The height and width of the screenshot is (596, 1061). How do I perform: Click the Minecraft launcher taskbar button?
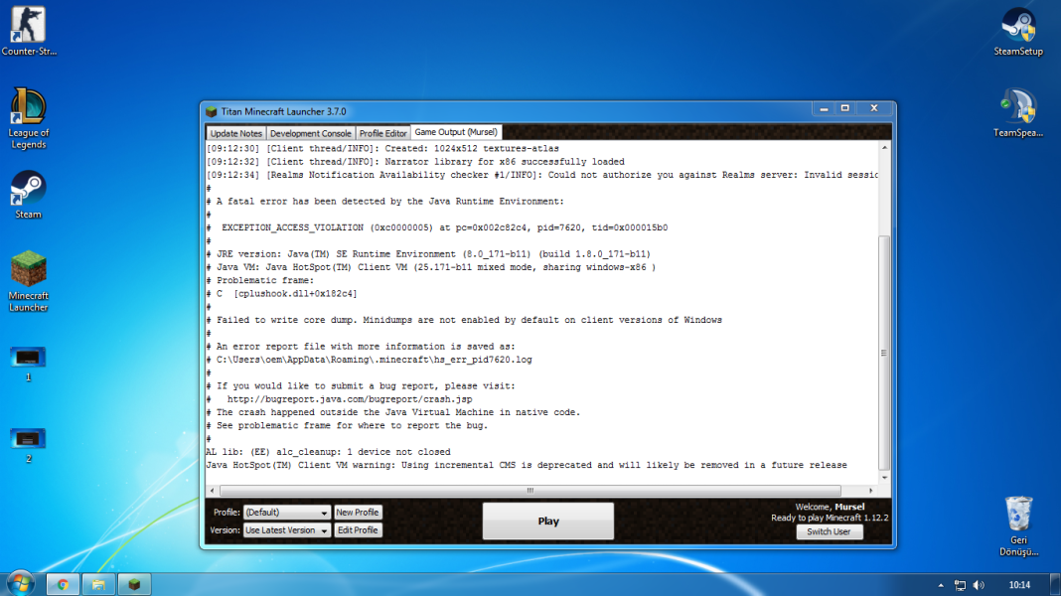pyautogui.click(x=135, y=584)
